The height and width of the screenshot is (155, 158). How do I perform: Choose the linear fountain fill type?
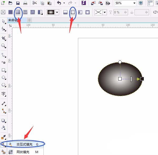(x=65, y=12)
